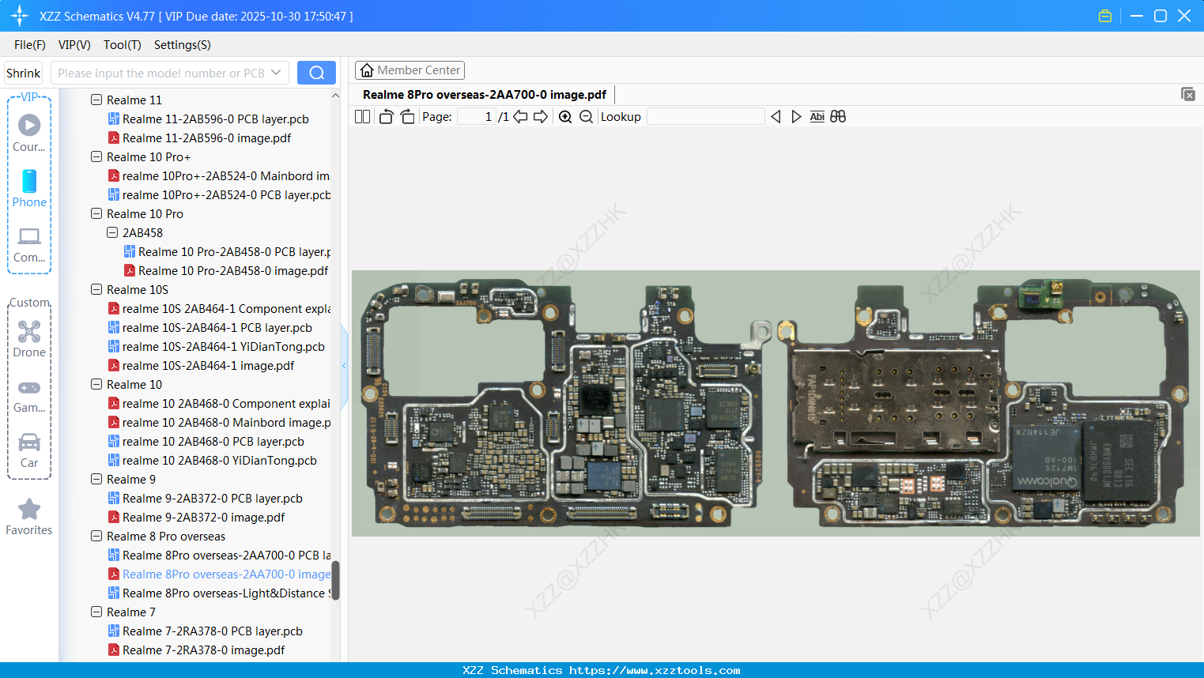Image resolution: width=1204 pixels, height=678 pixels.
Task: Visit the xzztools.com link in status bar
Action: (655, 670)
